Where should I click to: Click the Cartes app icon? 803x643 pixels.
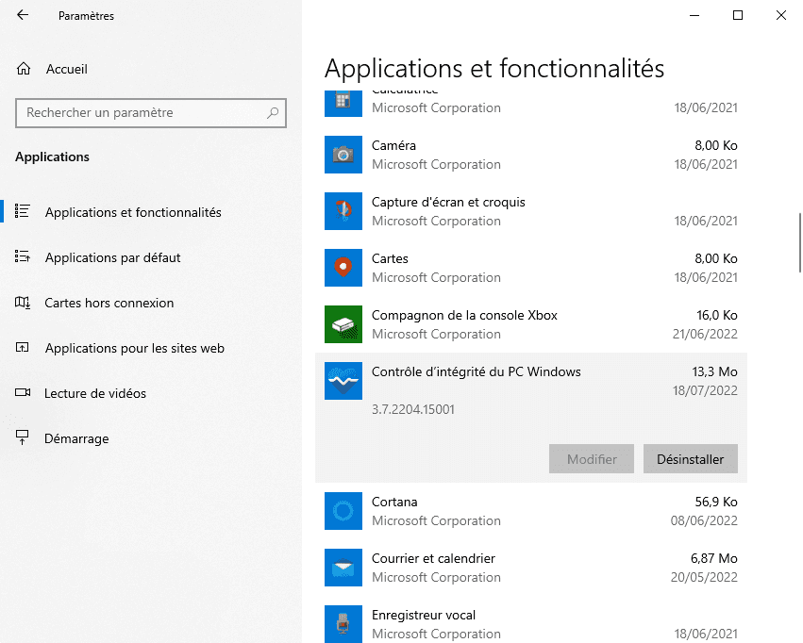coord(343,268)
